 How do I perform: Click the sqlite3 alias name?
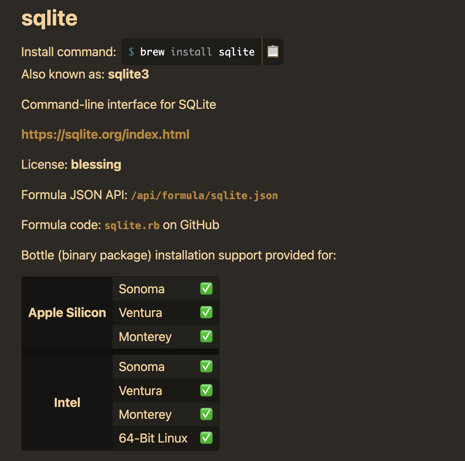click(x=128, y=74)
